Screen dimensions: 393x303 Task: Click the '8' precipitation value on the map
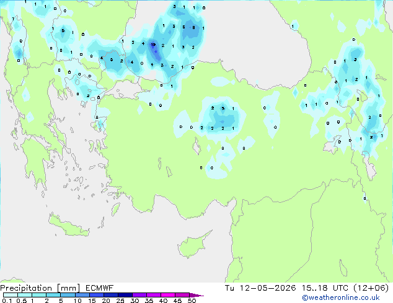[193, 27]
